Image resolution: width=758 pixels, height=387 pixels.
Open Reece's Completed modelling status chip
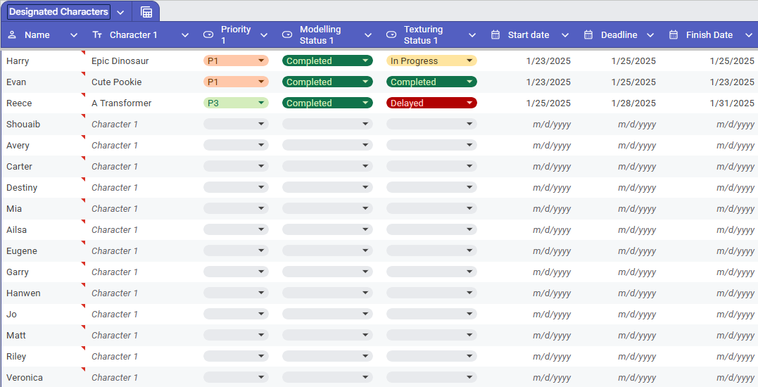pos(328,103)
